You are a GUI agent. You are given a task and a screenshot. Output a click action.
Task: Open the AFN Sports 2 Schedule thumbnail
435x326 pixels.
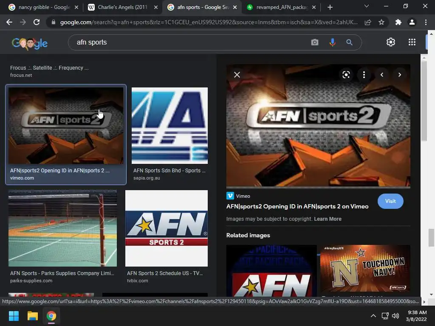coord(167,228)
